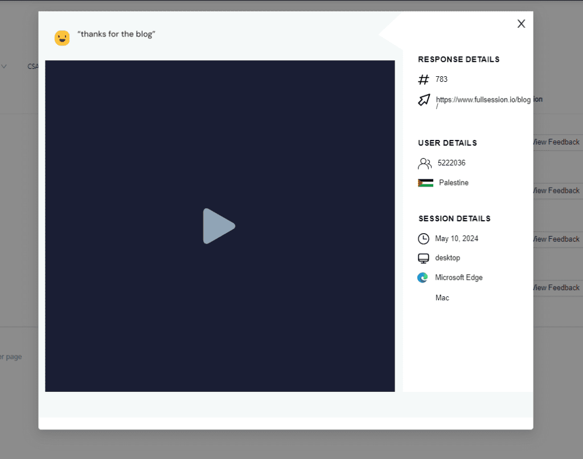583x459 pixels.
Task: Open the fullsession.io blog URL link
Action: [483, 100]
